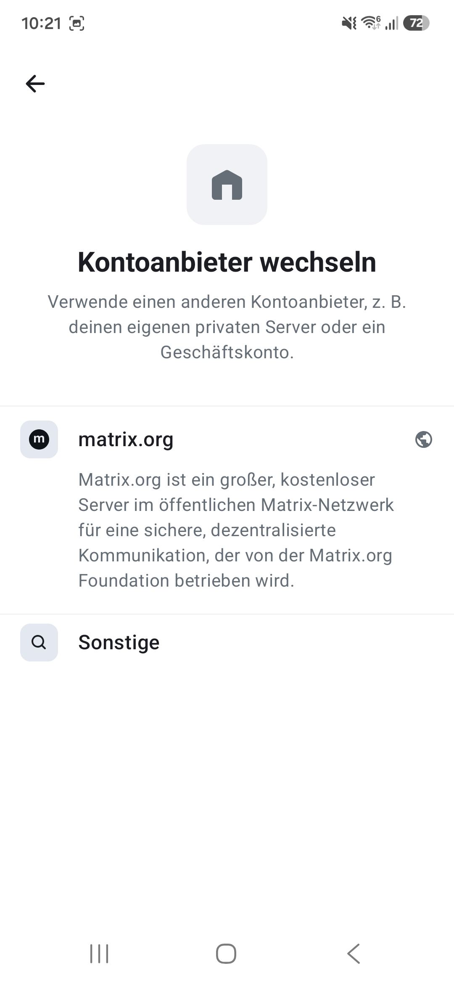Tap 'Foundation betrieben wird' description line
Viewport: 454px width, 984px height.
[x=186, y=580]
